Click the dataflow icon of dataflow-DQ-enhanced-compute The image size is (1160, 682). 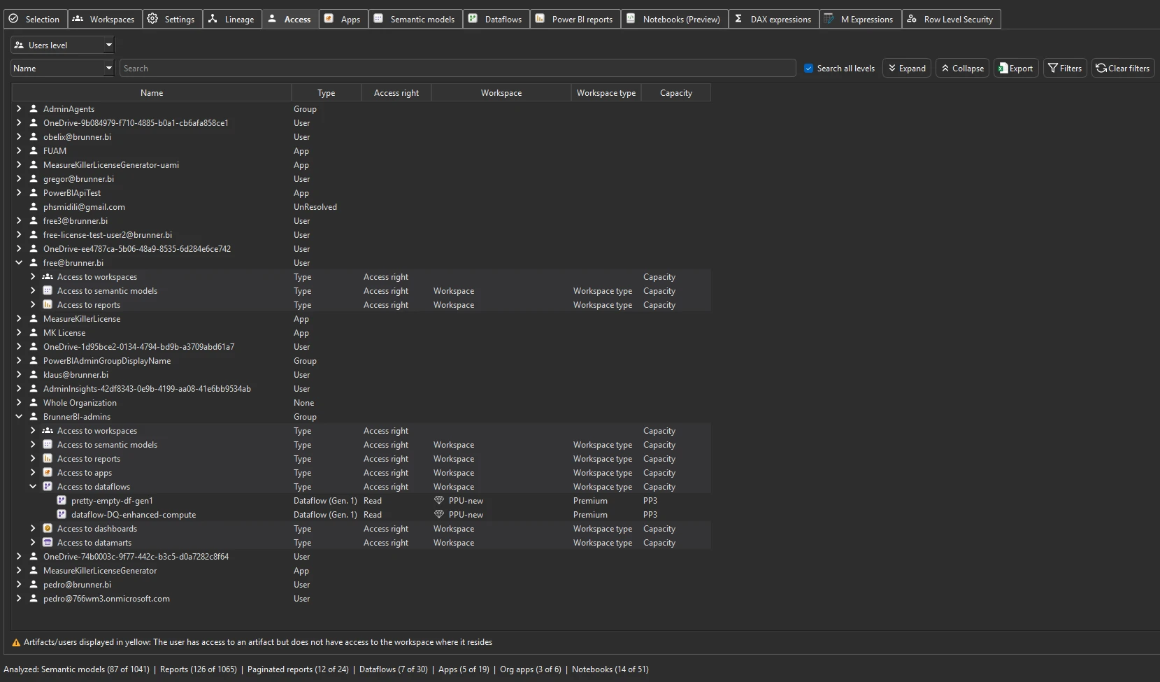(62, 514)
